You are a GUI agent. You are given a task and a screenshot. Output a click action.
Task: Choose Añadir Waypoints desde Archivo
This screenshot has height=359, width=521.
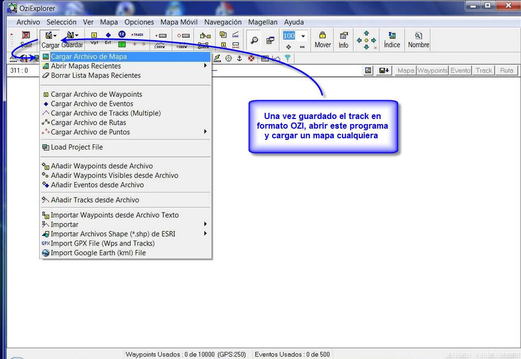[126, 166]
